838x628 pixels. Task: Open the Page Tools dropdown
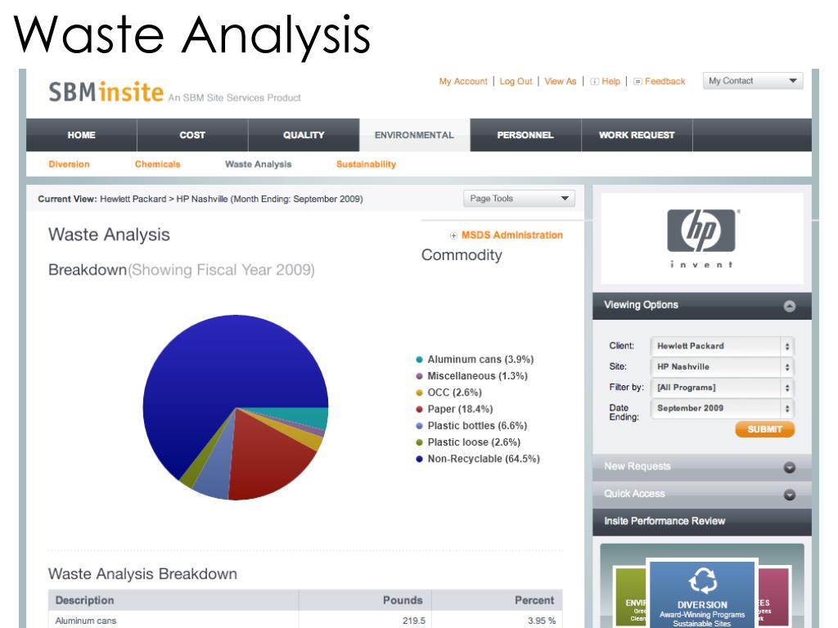[519, 198]
